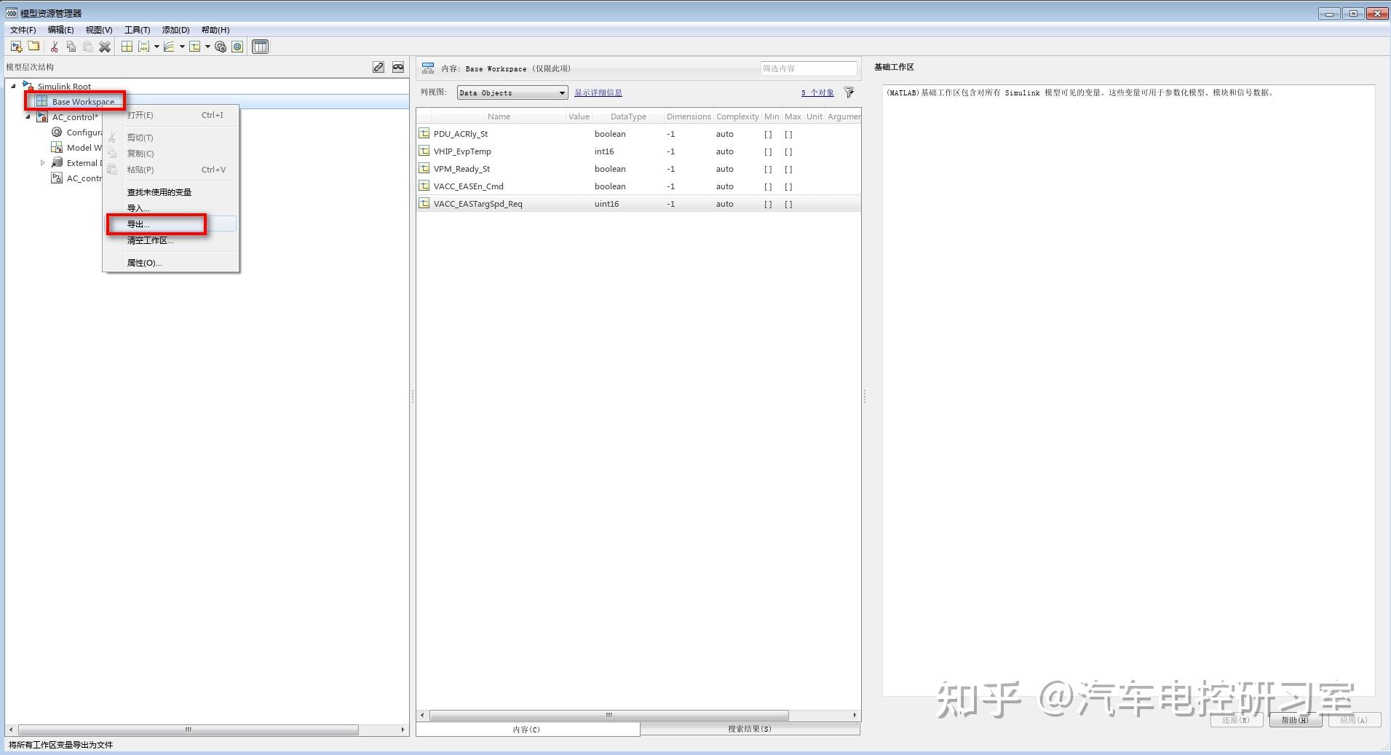
Task: Select the yellow grid add-object toolbar icon
Action: [x=127, y=46]
